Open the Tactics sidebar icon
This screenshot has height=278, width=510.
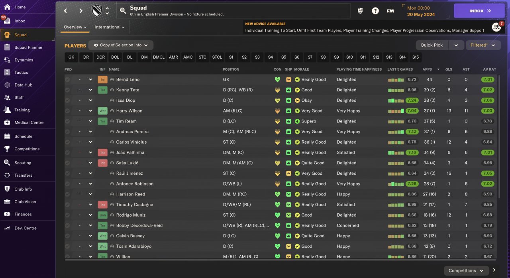click(7, 72)
